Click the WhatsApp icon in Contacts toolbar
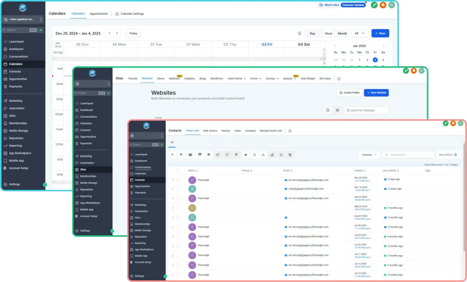The height and width of the screenshot is (282, 467). coord(281,155)
